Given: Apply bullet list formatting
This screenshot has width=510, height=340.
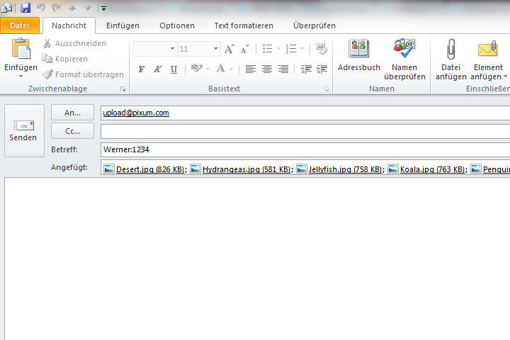Looking at the screenshot, I should pyautogui.click(x=267, y=49).
